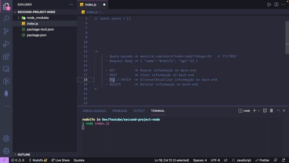The width and height of the screenshot is (289, 163).
Task: Click the Quokka status bar item
Action: click(x=79, y=160)
